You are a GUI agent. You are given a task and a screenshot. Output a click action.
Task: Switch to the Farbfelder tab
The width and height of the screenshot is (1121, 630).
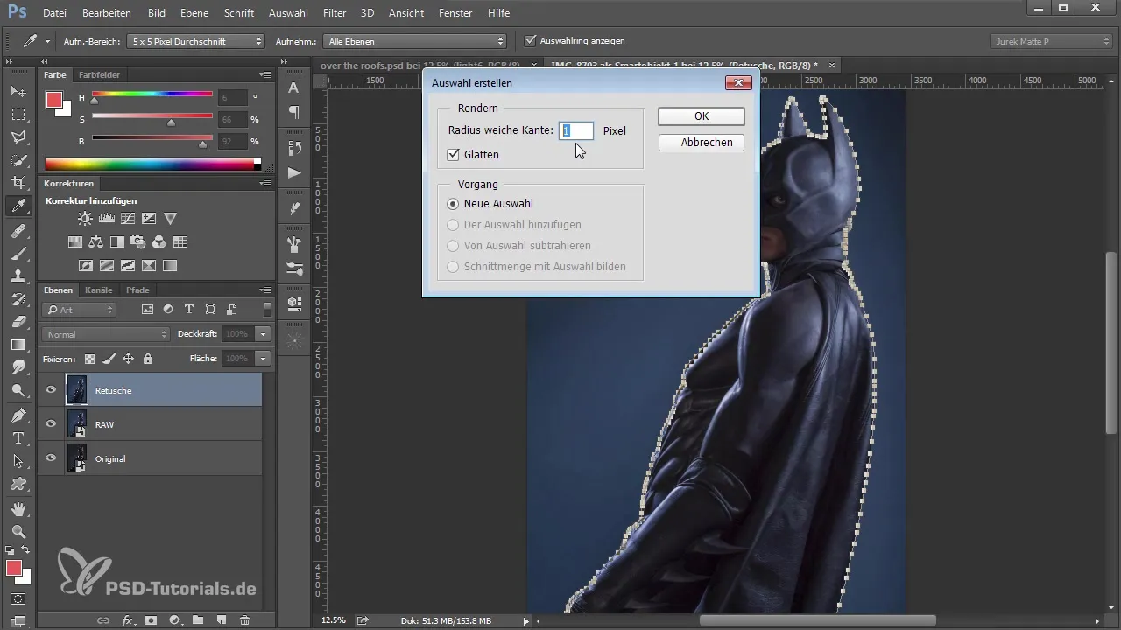click(99, 75)
